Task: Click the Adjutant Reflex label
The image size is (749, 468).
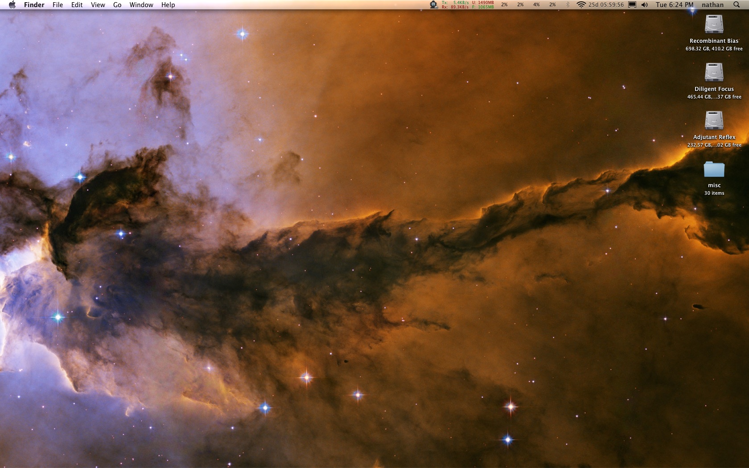Action: 714,137
